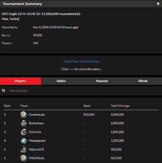
Task: Click the search magnifier icon
Action: [x=3, y=91]
